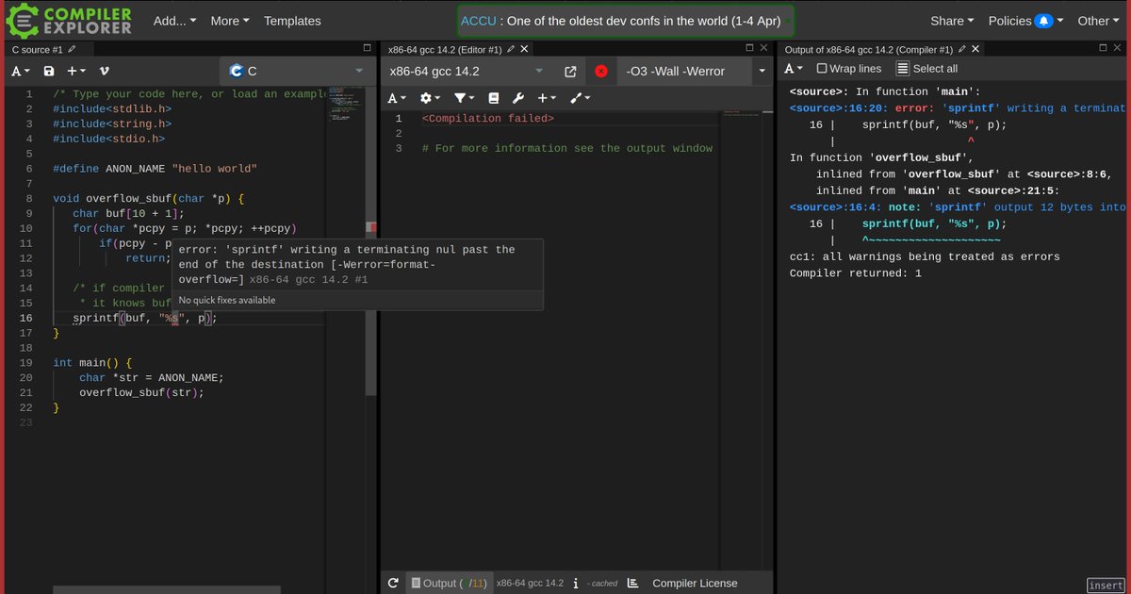Viewport: 1131px width, 594px height.
Task: Open the C language selector dropdown
Action: (x=296, y=71)
